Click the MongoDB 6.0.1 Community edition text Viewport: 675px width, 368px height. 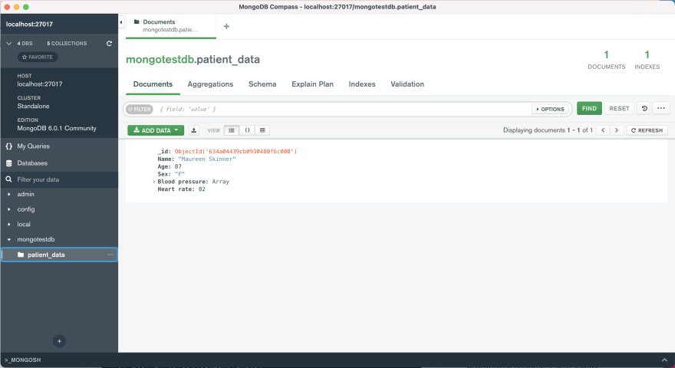pos(57,128)
